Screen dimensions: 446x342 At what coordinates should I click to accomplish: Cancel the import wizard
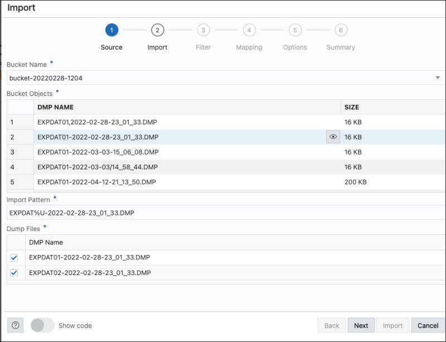(x=428, y=325)
